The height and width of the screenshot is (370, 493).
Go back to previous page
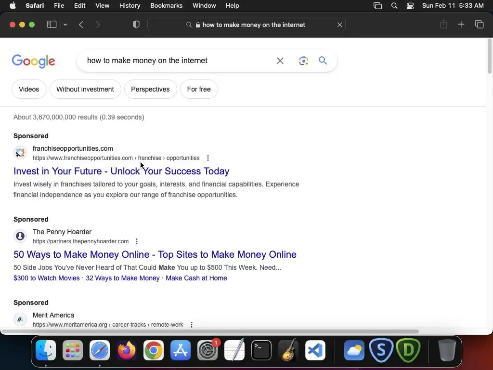(x=81, y=25)
